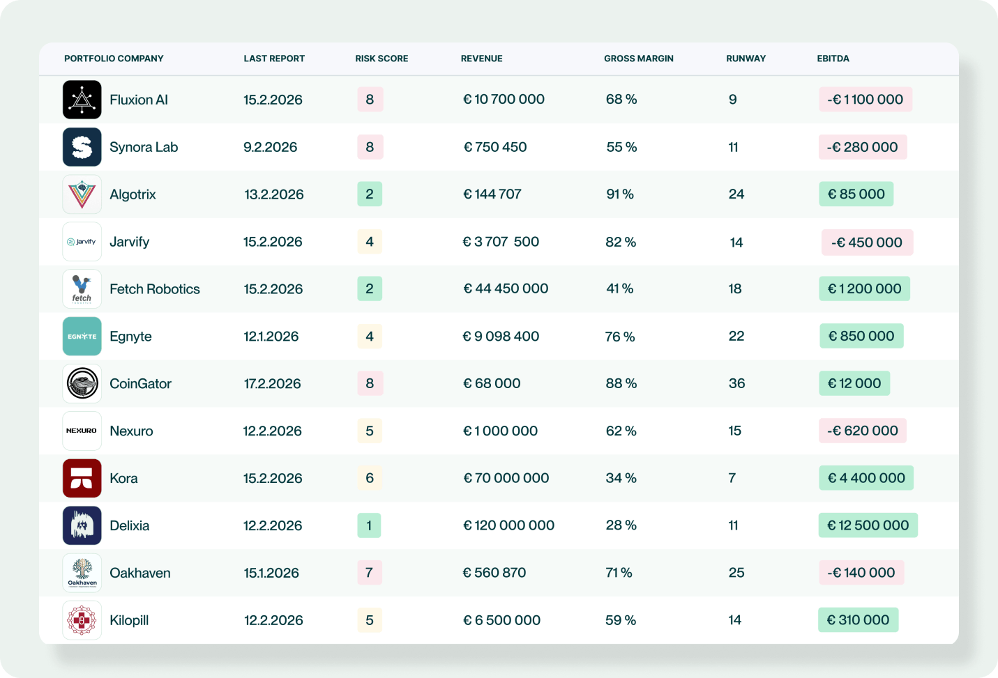
Task: Select last report date 15.1.2026
Action: point(271,573)
